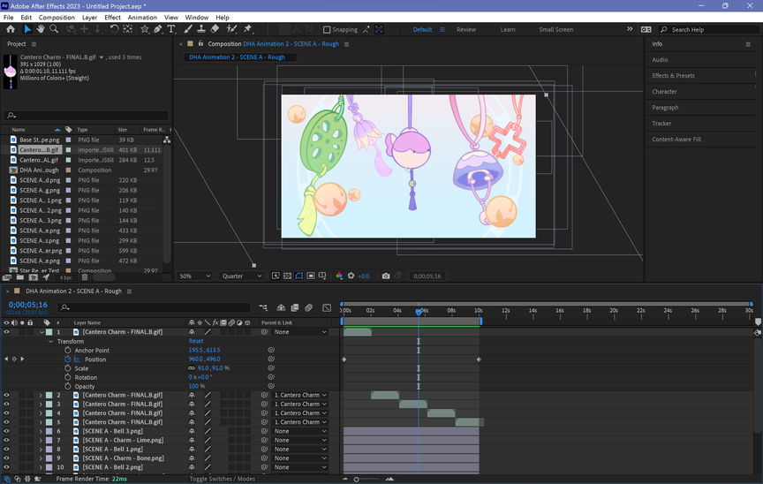This screenshot has height=484, width=763.
Task: Enable the Snapping checkbox
Action: coord(327,30)
